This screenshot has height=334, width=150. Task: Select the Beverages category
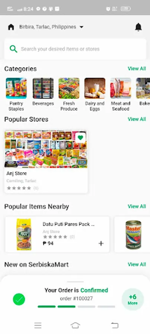pos(43,92)
